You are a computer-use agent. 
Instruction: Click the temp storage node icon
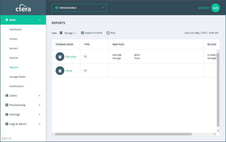point(60,70)
